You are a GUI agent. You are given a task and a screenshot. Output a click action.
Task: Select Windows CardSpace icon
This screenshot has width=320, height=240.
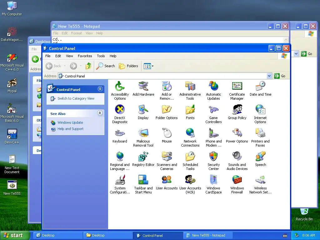[x=213, y=184]
